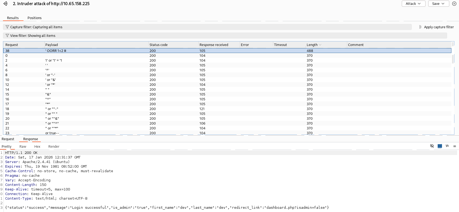Switch to the Positions tab
This screenshot has width=459, height=212.
(x=35, y=18)
